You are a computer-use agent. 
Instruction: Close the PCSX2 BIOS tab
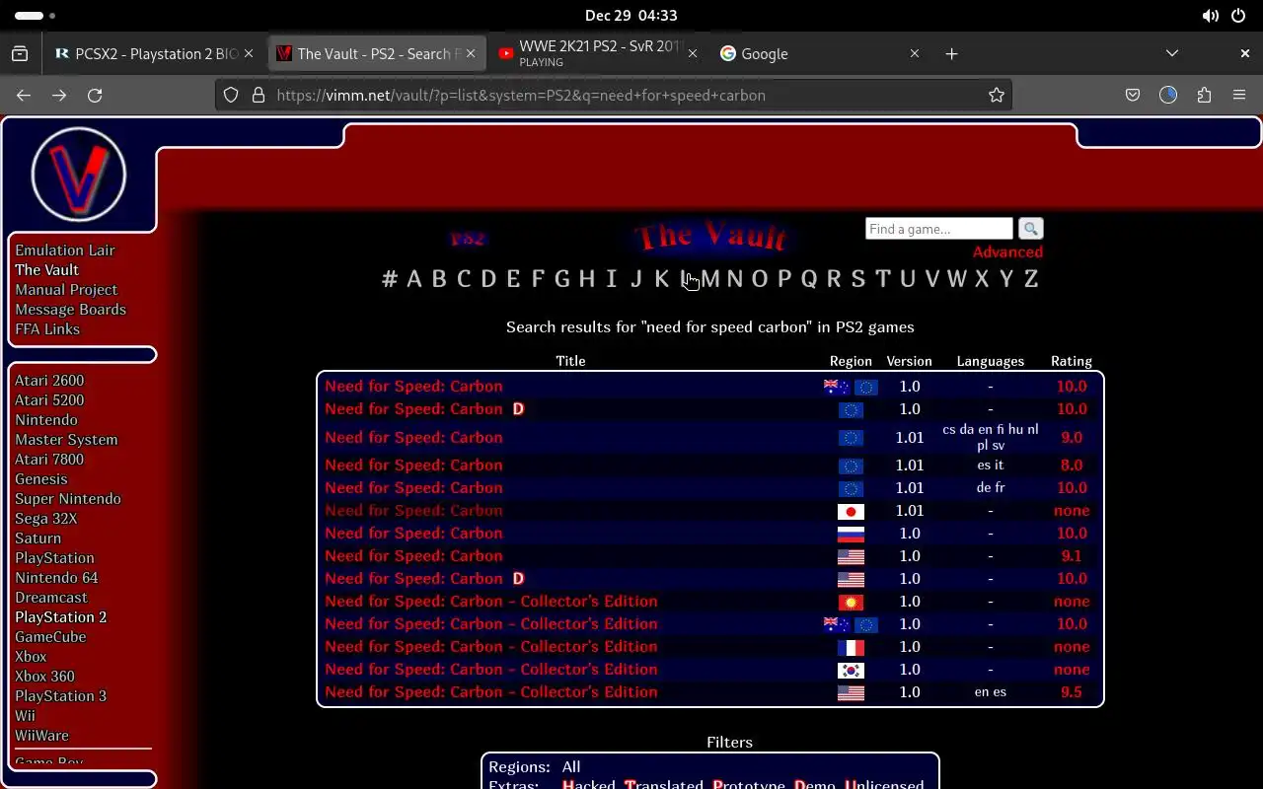[249, 53]
